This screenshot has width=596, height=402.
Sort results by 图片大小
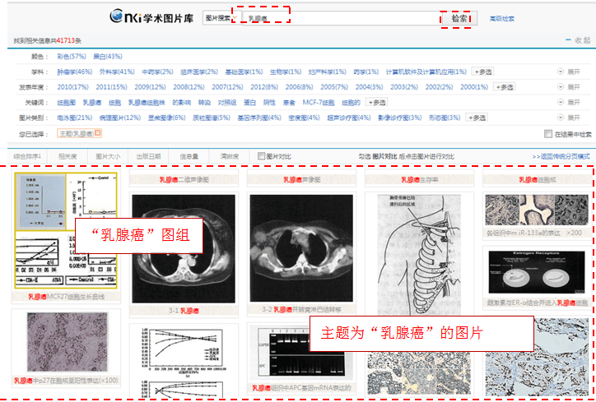[x=108, y=156]
